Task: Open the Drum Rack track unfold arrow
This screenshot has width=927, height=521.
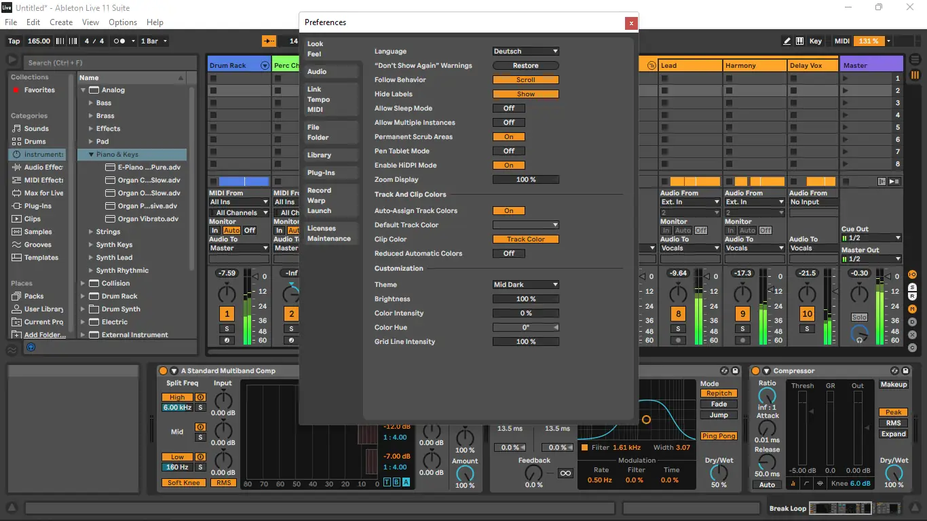Action: pos(265,66)
